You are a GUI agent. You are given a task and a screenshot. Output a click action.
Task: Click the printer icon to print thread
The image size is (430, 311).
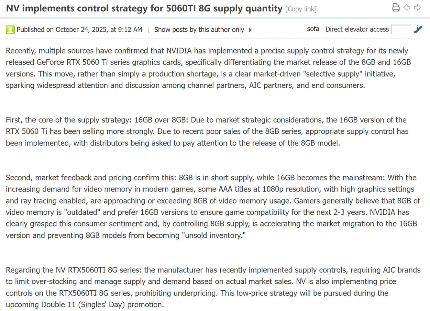click(396, 7)
